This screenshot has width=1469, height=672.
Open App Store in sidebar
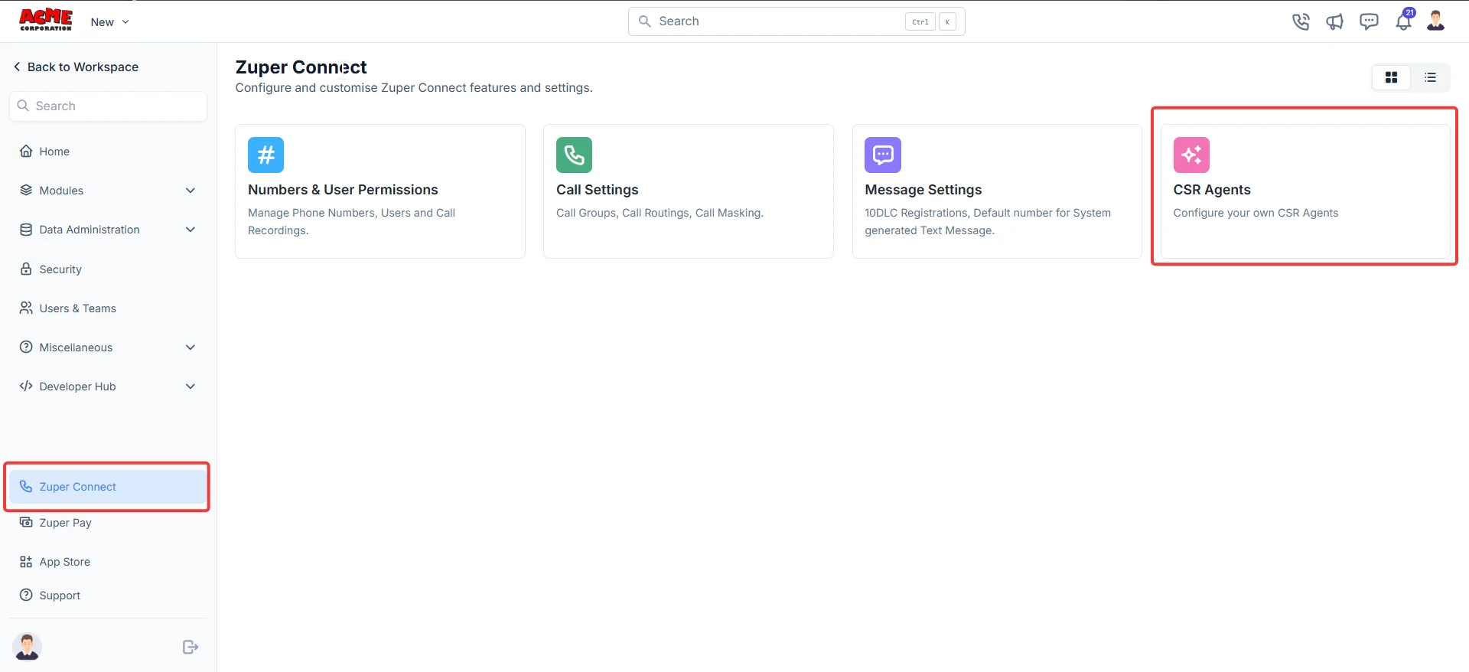[108, 562]
